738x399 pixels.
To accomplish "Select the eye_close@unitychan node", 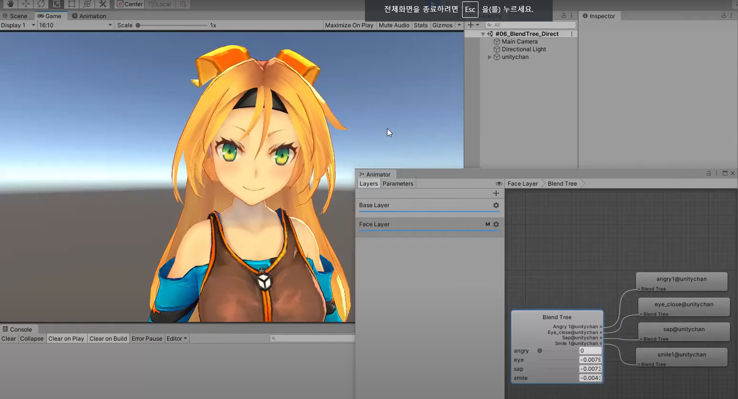I will [684, 307].
